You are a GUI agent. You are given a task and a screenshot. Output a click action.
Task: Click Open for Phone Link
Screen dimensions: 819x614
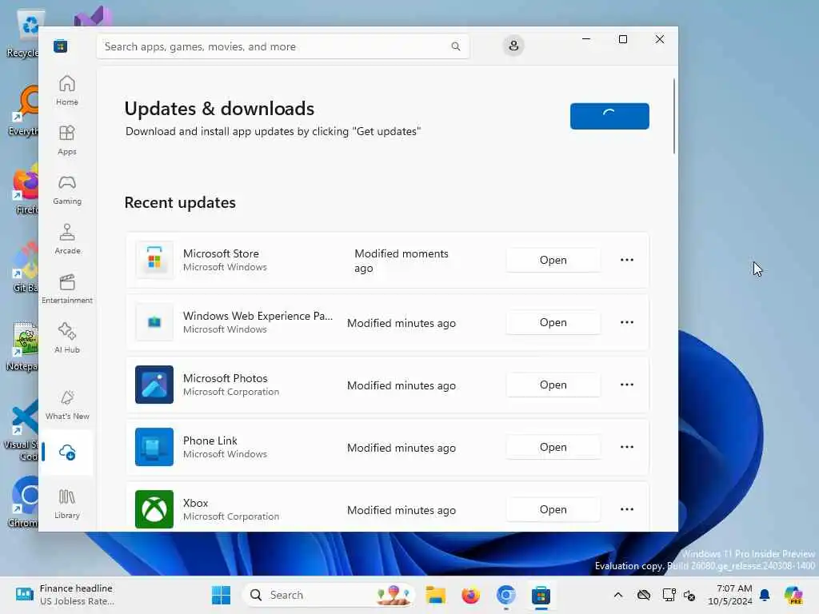[553, 448]
